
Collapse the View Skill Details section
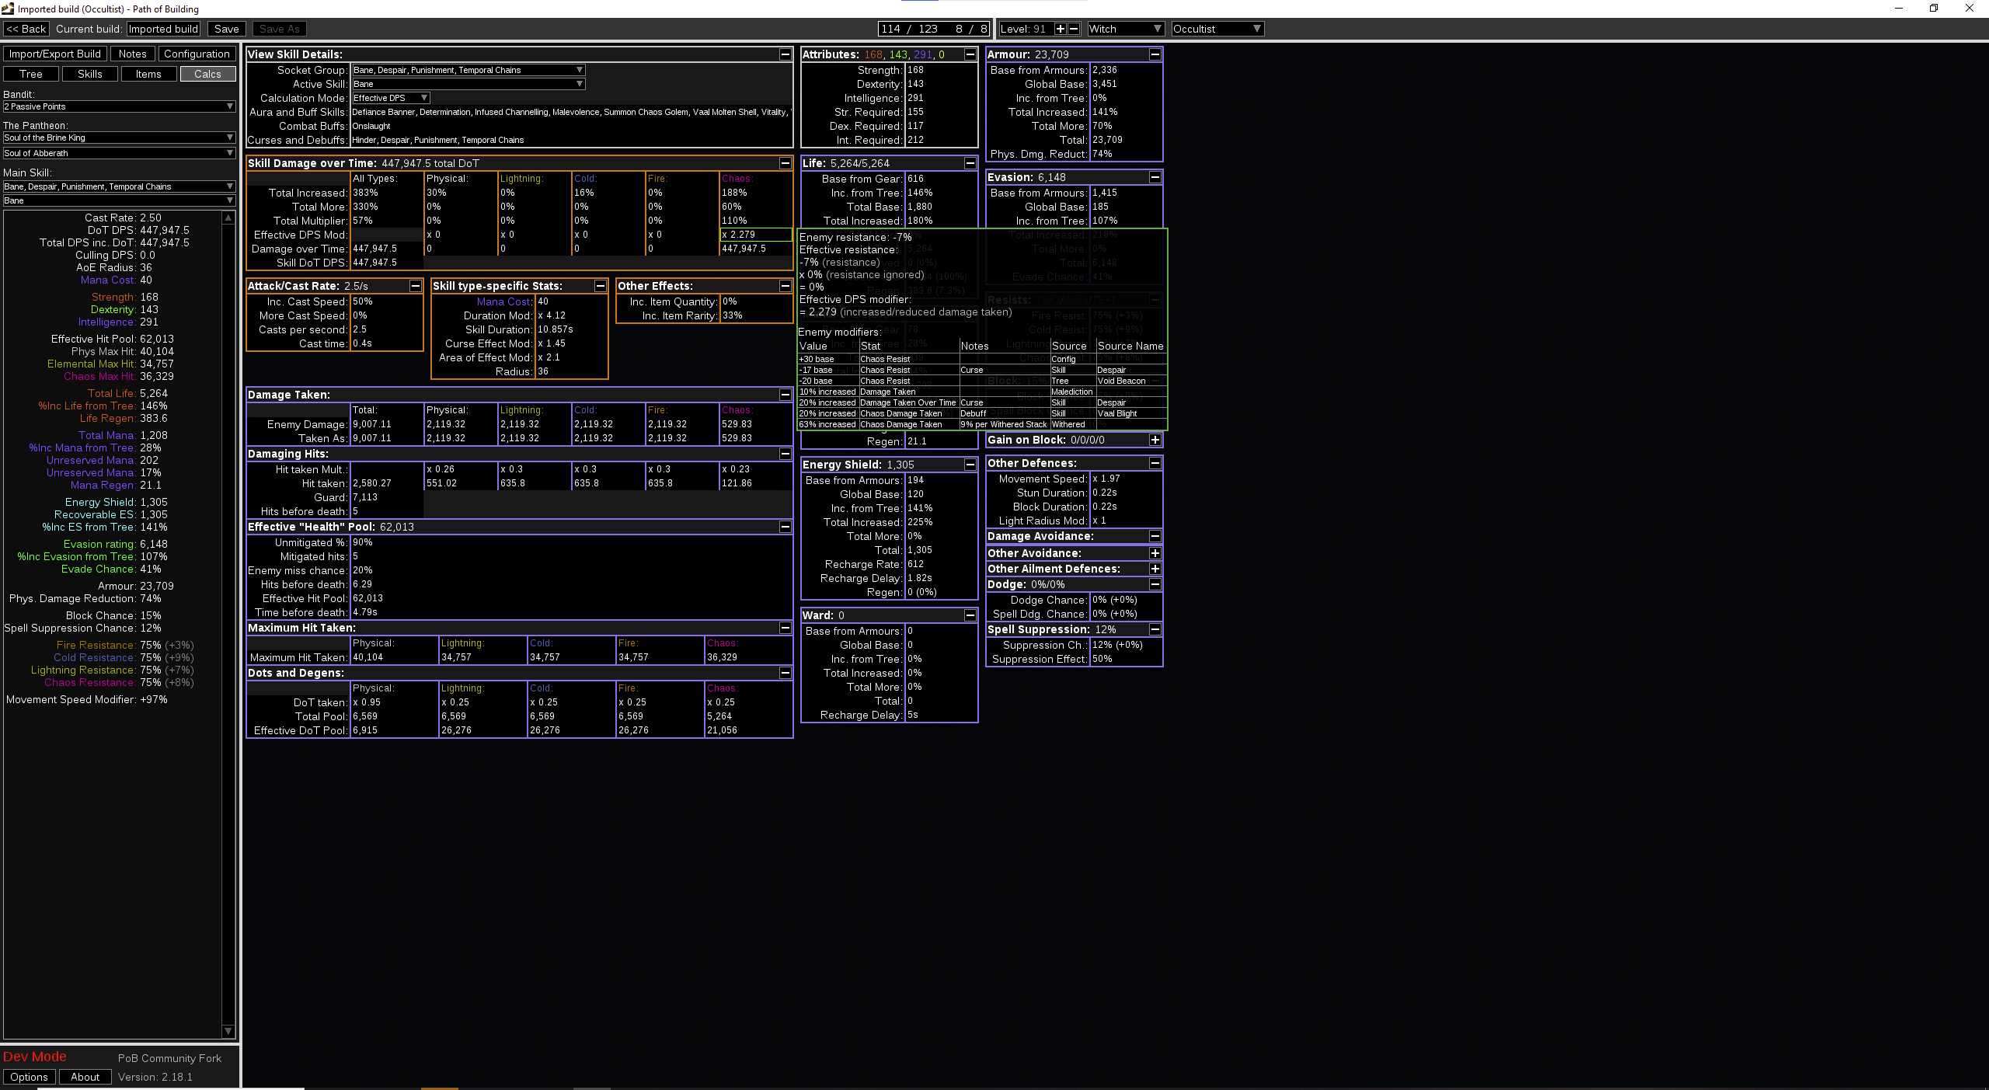point(785,54)
